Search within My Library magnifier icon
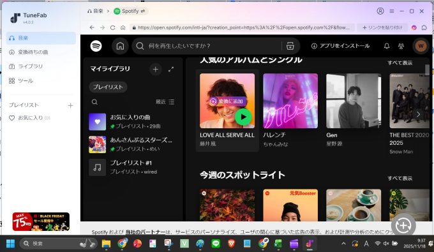Viewport: 434px width, 252px height. point(94,102)
